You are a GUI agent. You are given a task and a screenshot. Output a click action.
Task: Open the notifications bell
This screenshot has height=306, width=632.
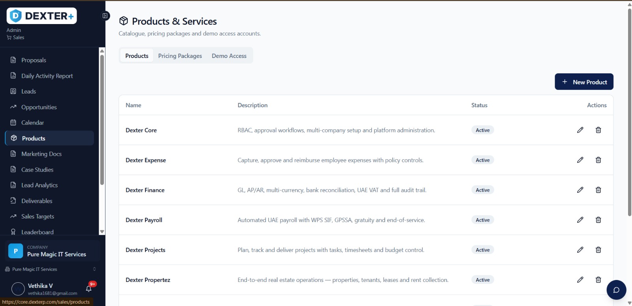(89, 289)
